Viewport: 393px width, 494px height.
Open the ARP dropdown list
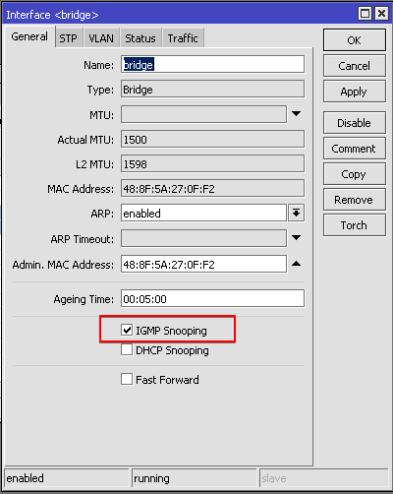tap(296, 214)
